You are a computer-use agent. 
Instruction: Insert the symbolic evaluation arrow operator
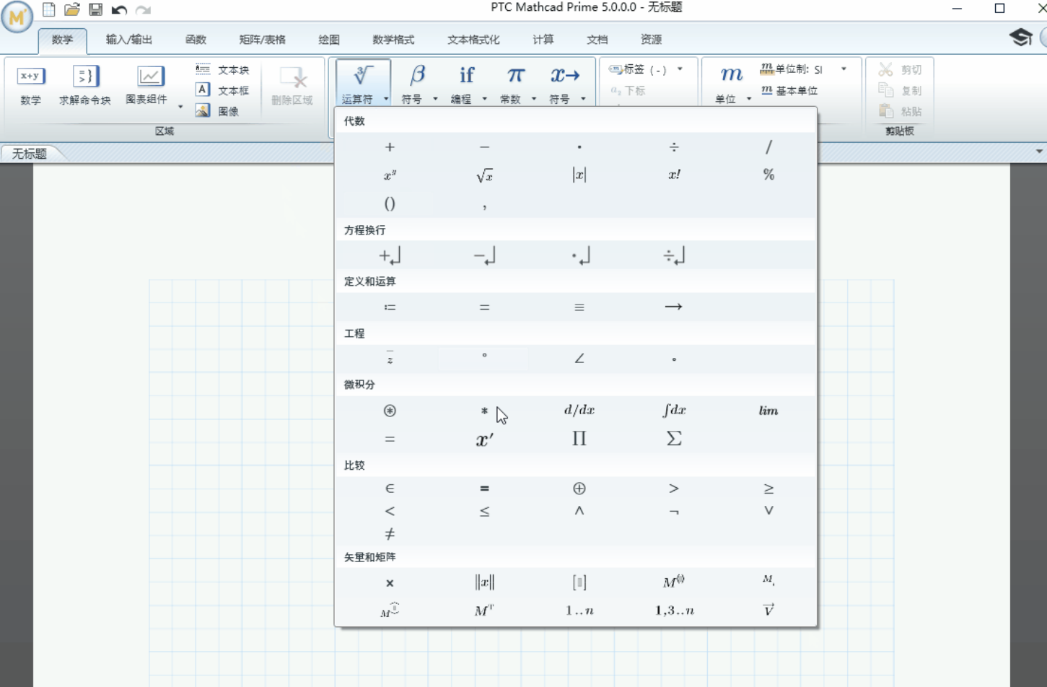[674, 307]
